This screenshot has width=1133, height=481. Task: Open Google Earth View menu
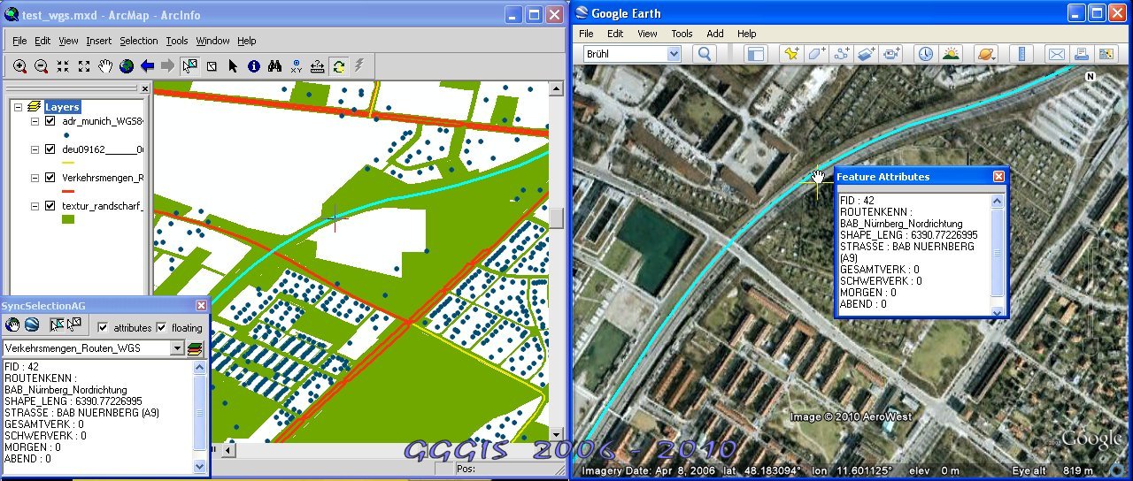click(x=648, y=34)
